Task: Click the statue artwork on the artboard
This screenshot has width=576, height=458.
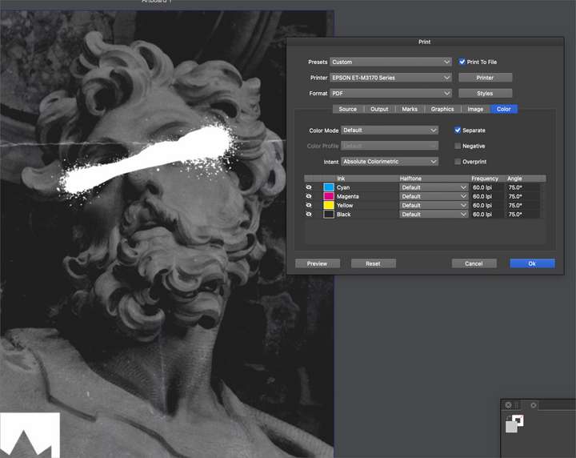Action: pyautogui.click(x=166, y=234)
